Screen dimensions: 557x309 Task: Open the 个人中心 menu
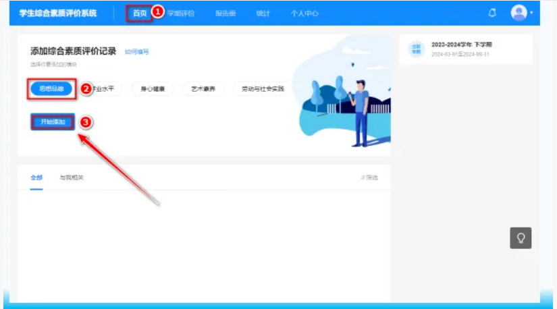(x=304, y=13)
